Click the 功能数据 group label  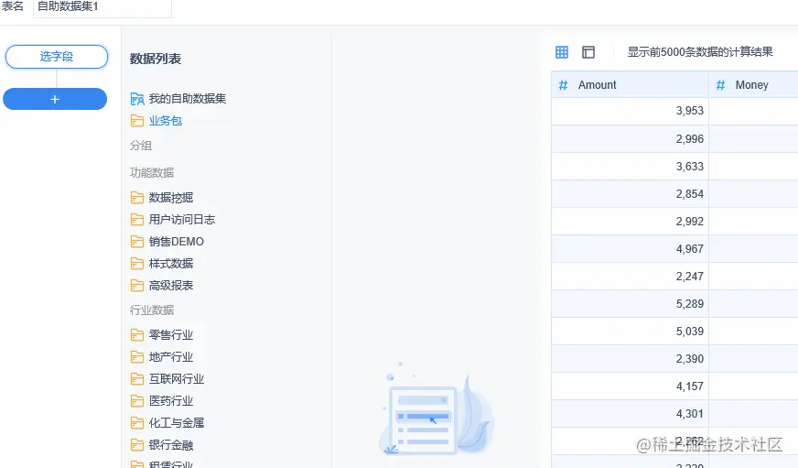(x=152, y=172)
